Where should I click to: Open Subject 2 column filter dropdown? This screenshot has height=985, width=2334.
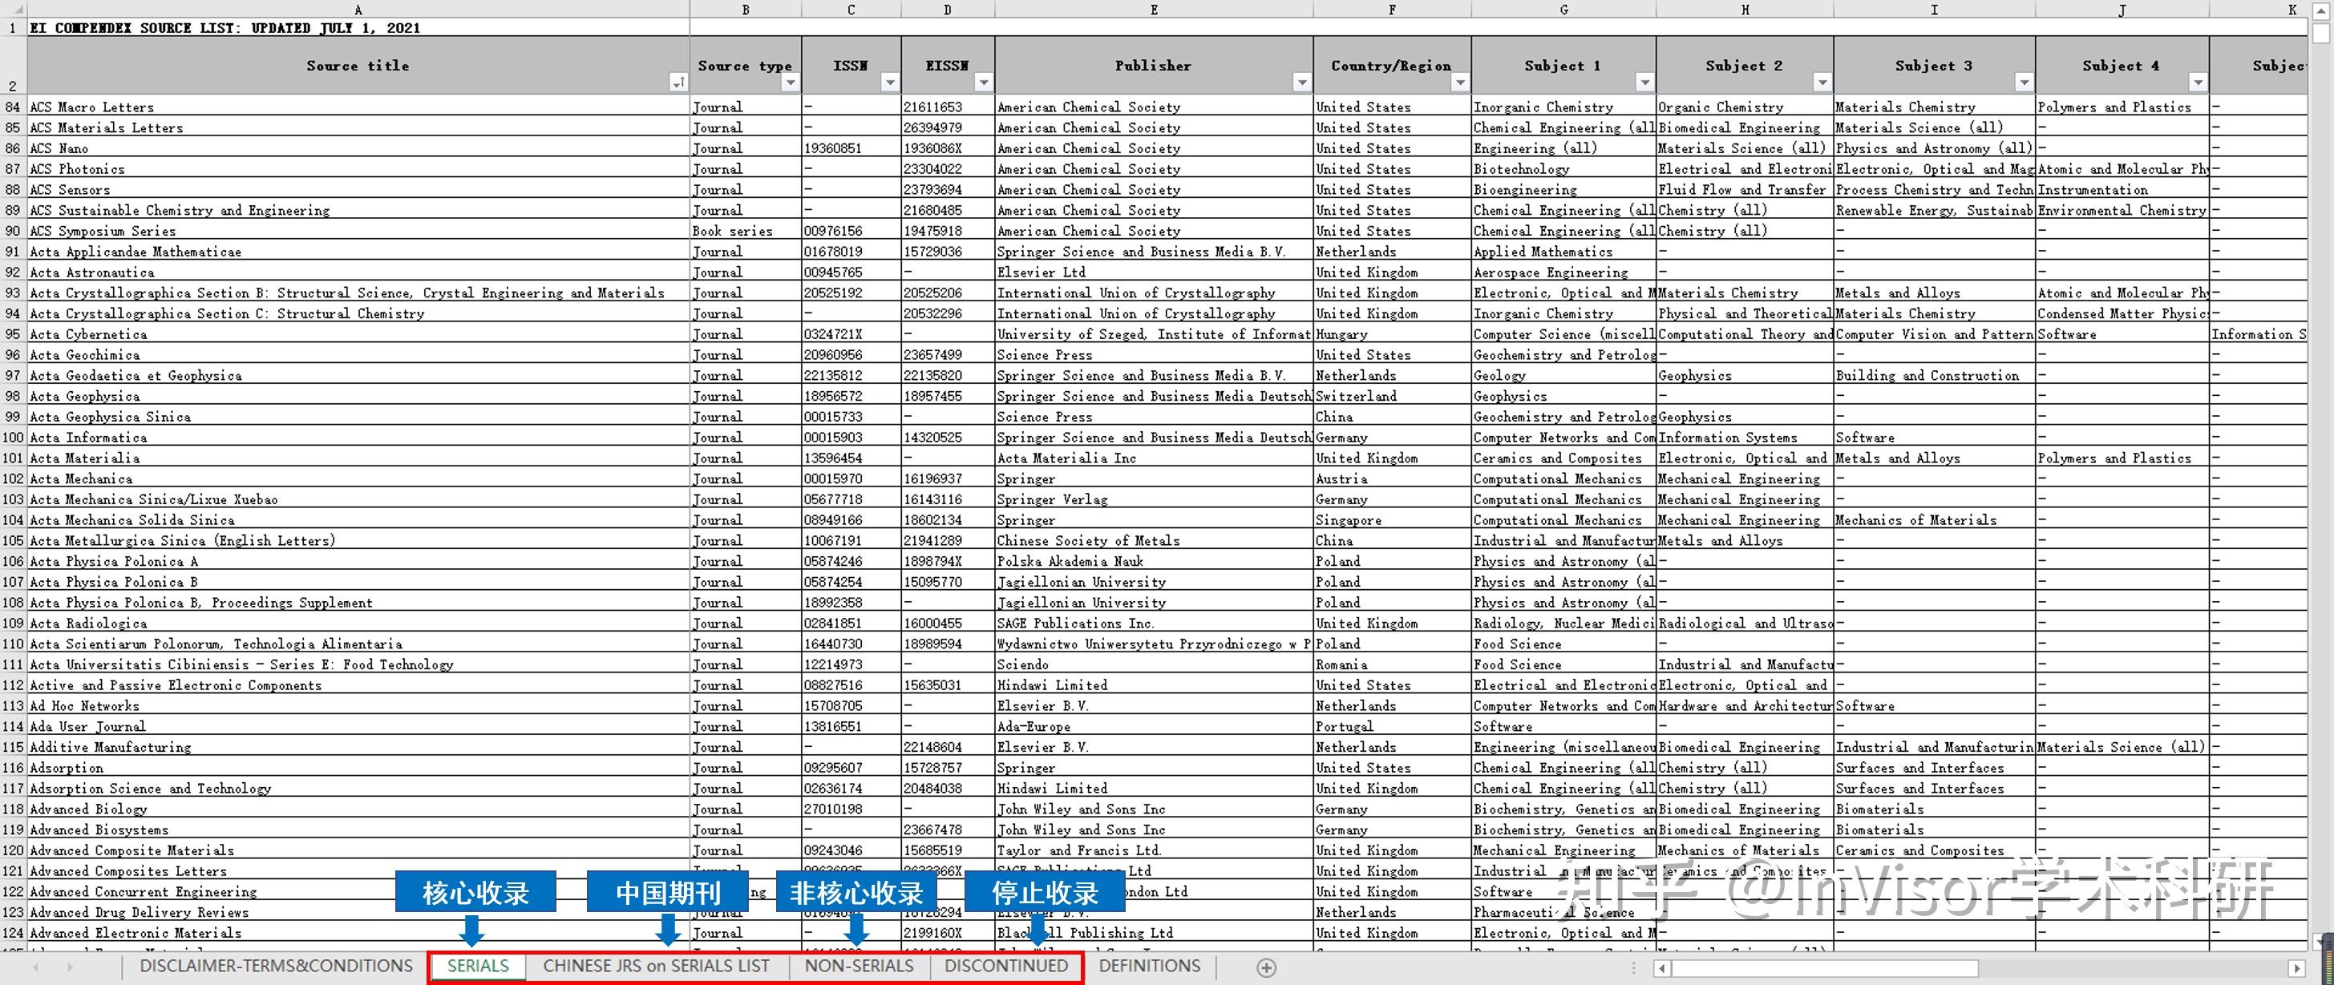1822,83
